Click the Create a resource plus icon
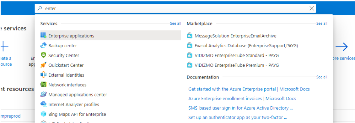The image size is (355, 123). tap(4, 47)
